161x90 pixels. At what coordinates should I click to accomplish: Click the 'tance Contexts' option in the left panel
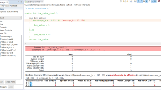[x=6, y=30]
